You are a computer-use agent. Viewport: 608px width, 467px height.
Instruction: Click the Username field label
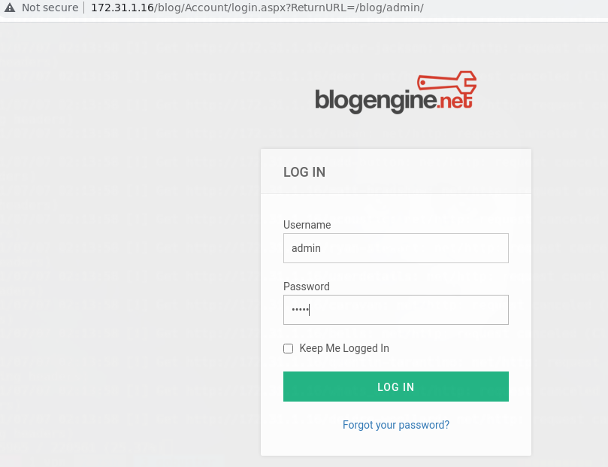tap(307, 225)
